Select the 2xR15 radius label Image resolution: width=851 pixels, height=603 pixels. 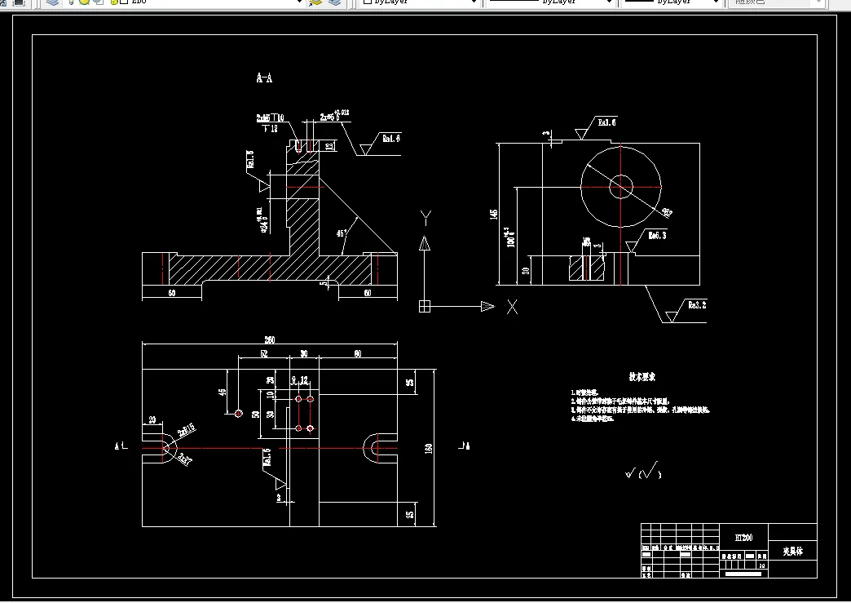[186, 431]
